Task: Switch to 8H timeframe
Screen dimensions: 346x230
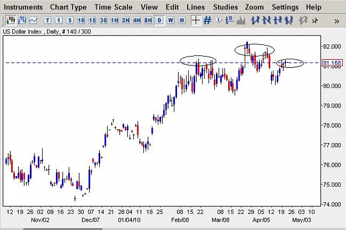Action: [148, 21]
